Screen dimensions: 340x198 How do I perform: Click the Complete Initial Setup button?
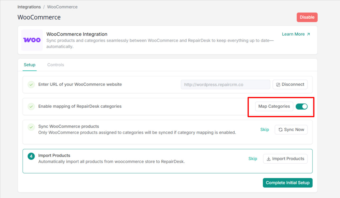click(288, 183)
